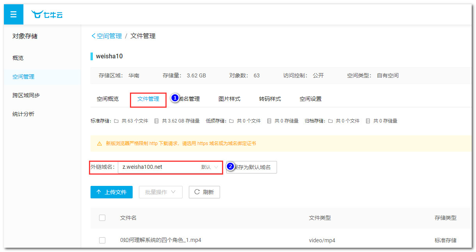
Task: Click the Qiniu Cloud logo
Action: coord(47,15)
